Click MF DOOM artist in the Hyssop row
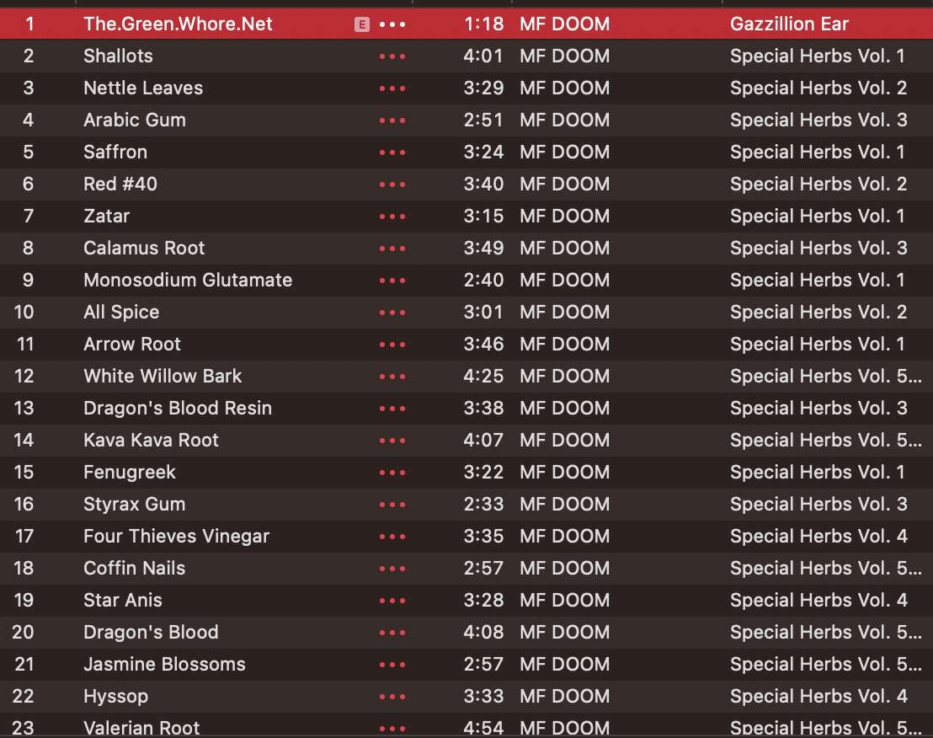The height and width of the screenshot is (738, 933). tap(565, 697)
